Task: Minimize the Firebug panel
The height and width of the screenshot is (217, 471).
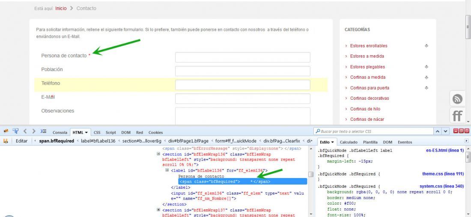Action: pos(456,131)
